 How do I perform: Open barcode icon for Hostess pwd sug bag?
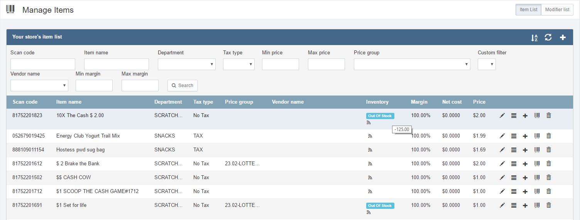[x=537, y=150]
